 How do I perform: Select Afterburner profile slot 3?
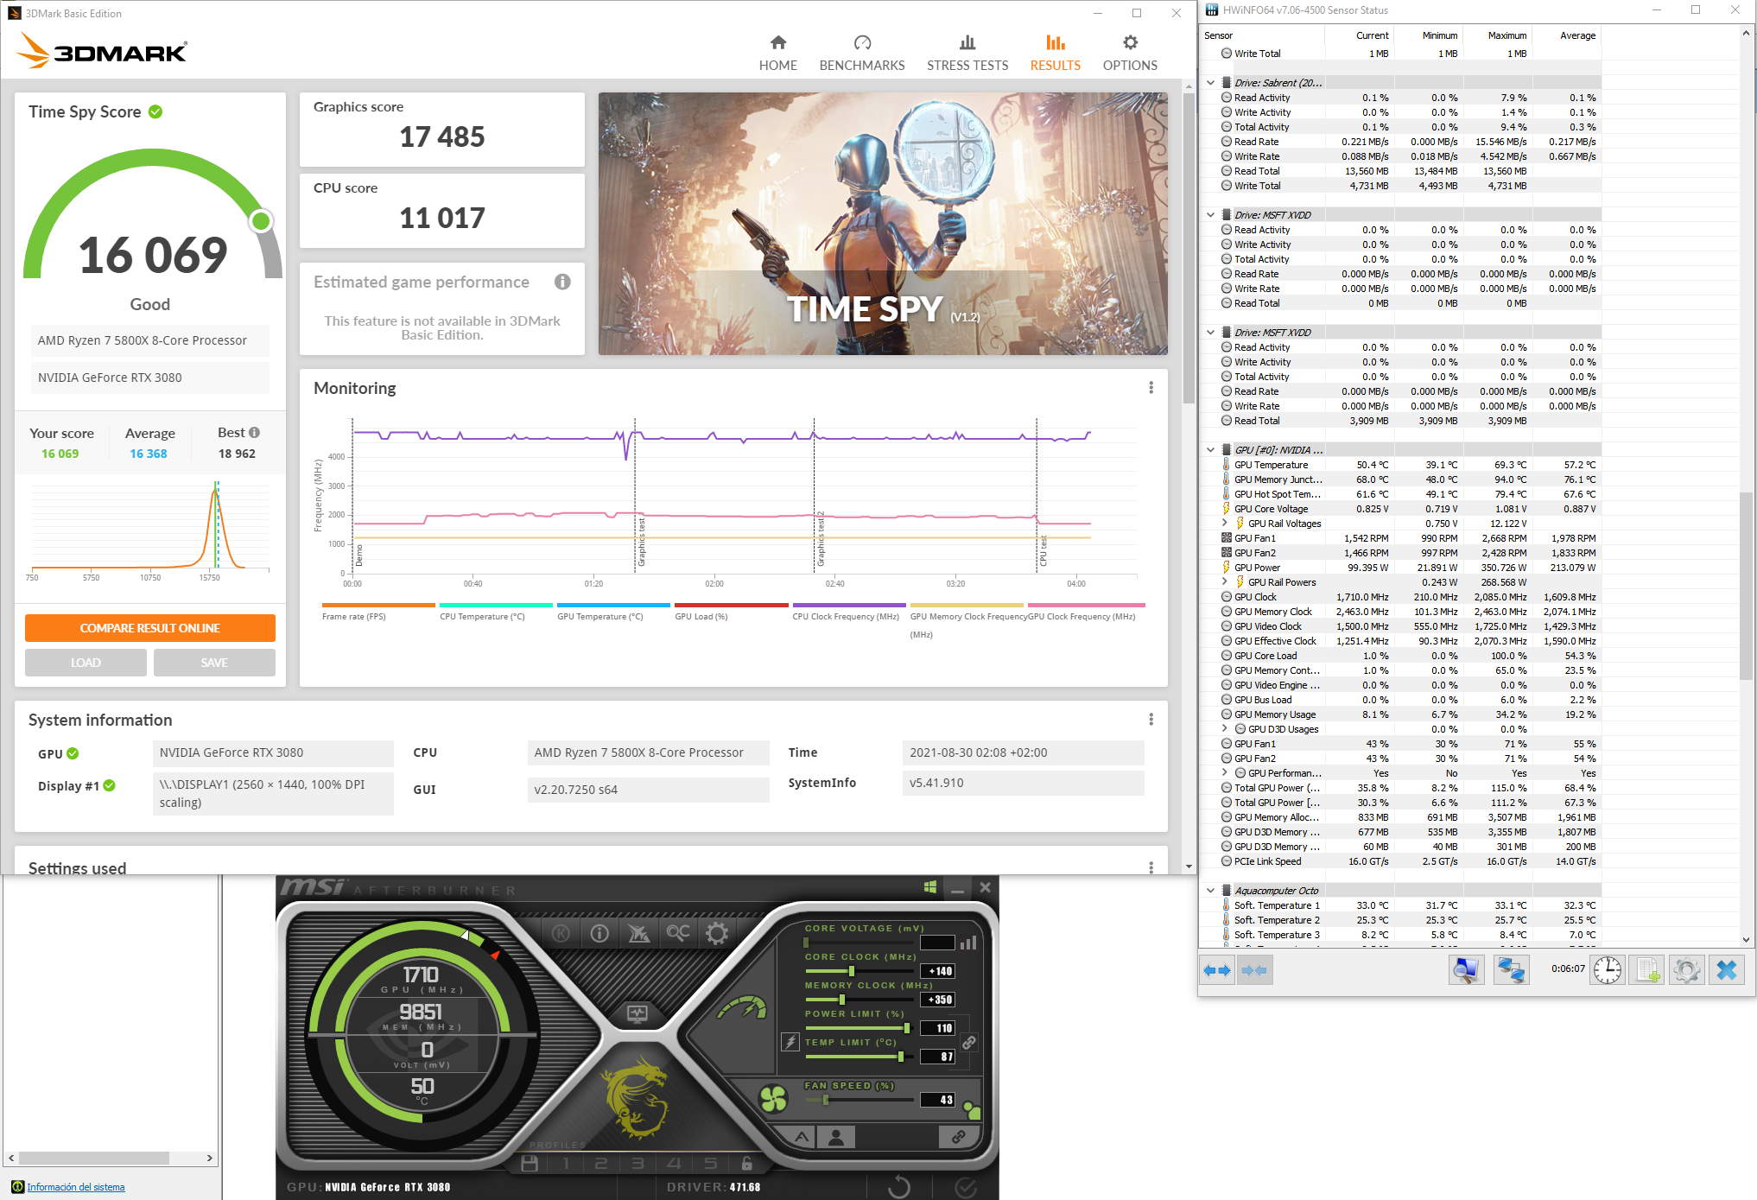point(637,1164)
